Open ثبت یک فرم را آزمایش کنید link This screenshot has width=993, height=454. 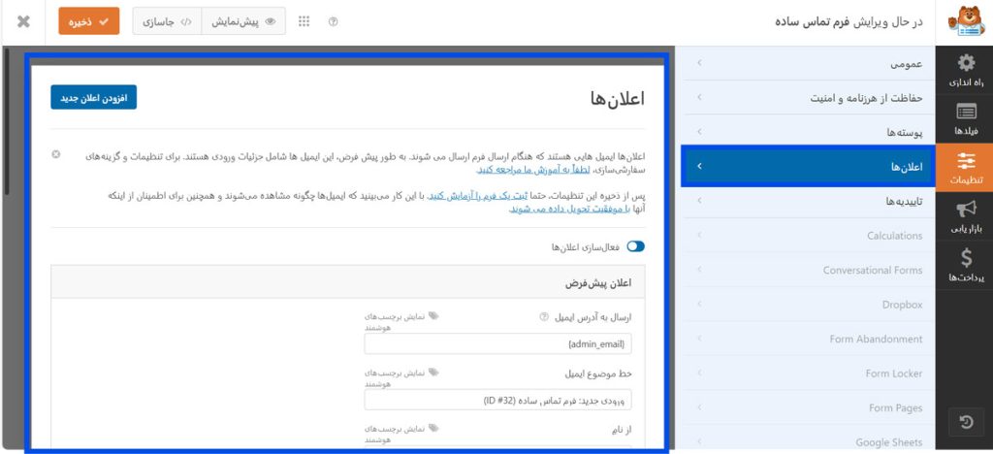click(479, 196)
